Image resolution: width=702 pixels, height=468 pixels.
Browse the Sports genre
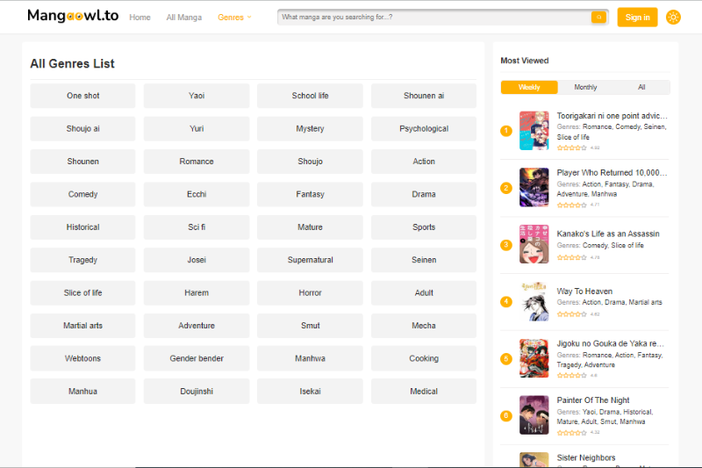[424, 227]
